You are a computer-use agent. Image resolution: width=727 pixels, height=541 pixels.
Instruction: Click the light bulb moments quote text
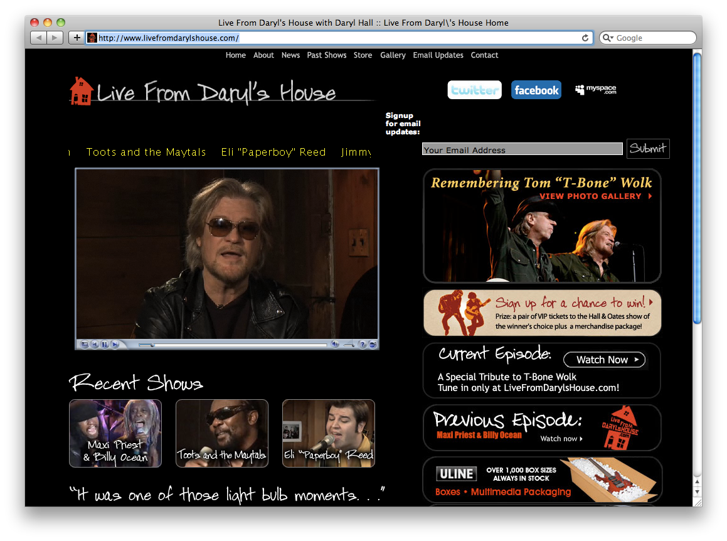(x=226, y=495)
